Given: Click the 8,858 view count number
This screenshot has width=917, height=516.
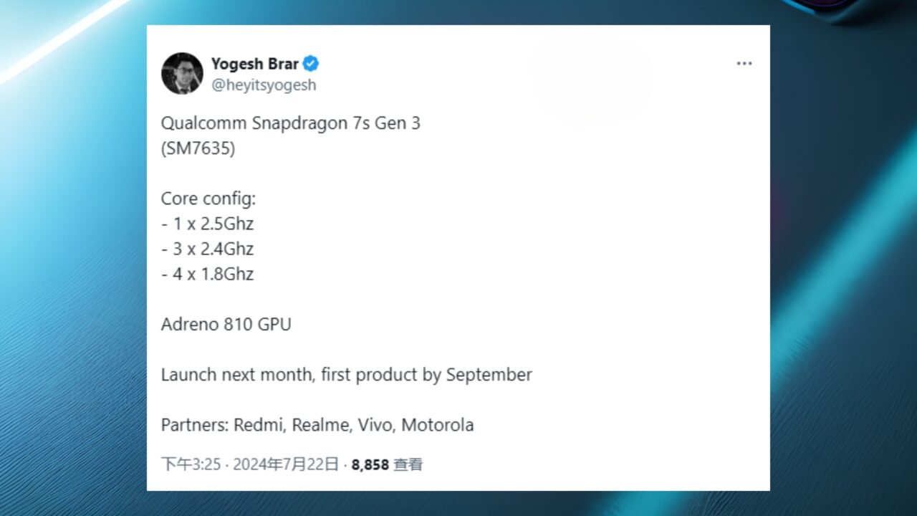Looking at the screenshot, I should [x=370, y=464].
